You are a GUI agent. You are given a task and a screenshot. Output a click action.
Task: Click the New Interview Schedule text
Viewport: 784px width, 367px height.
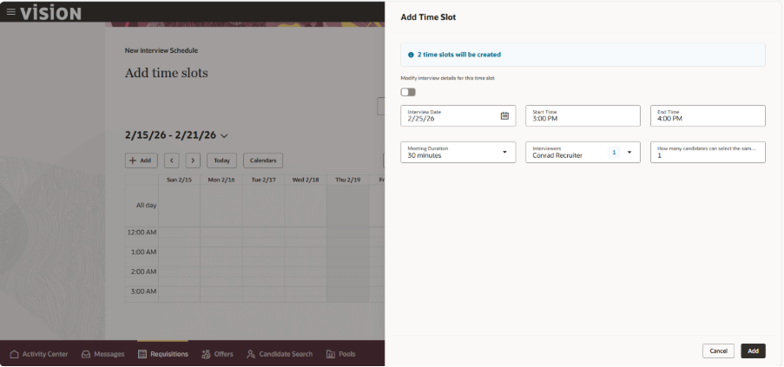coord(161,50)
